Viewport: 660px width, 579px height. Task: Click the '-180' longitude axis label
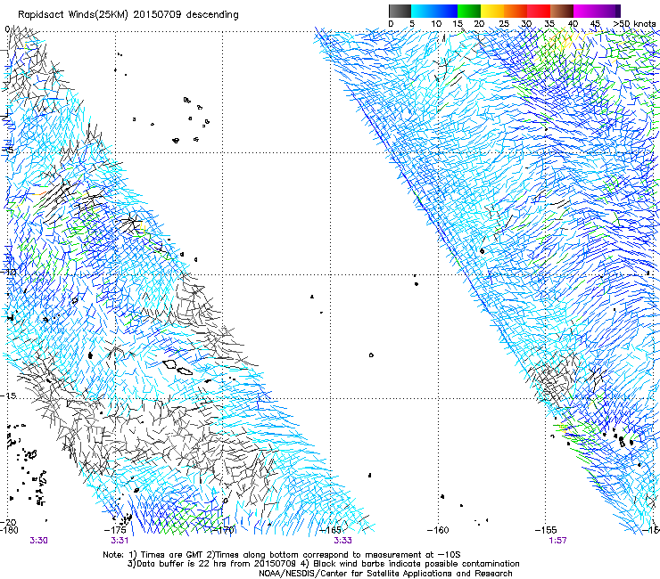coord(9,530)
